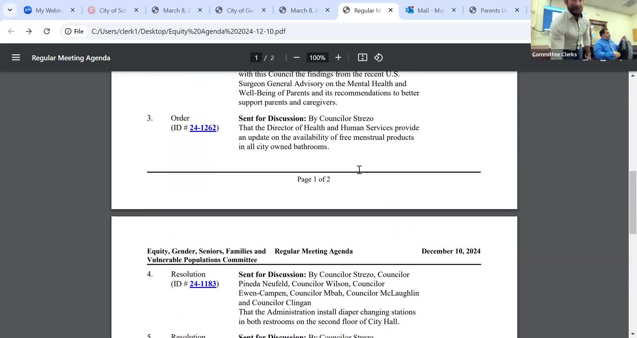Click the 'Page 1 of 2' footer text
Screen dimensions: 637x338
pos(314,179)
